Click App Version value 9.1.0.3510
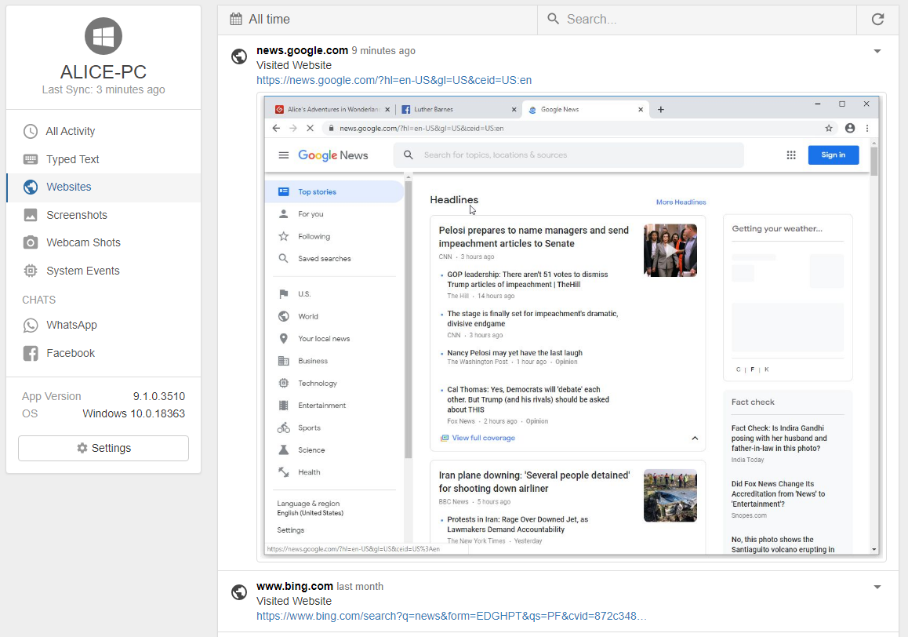 [159, 396]
